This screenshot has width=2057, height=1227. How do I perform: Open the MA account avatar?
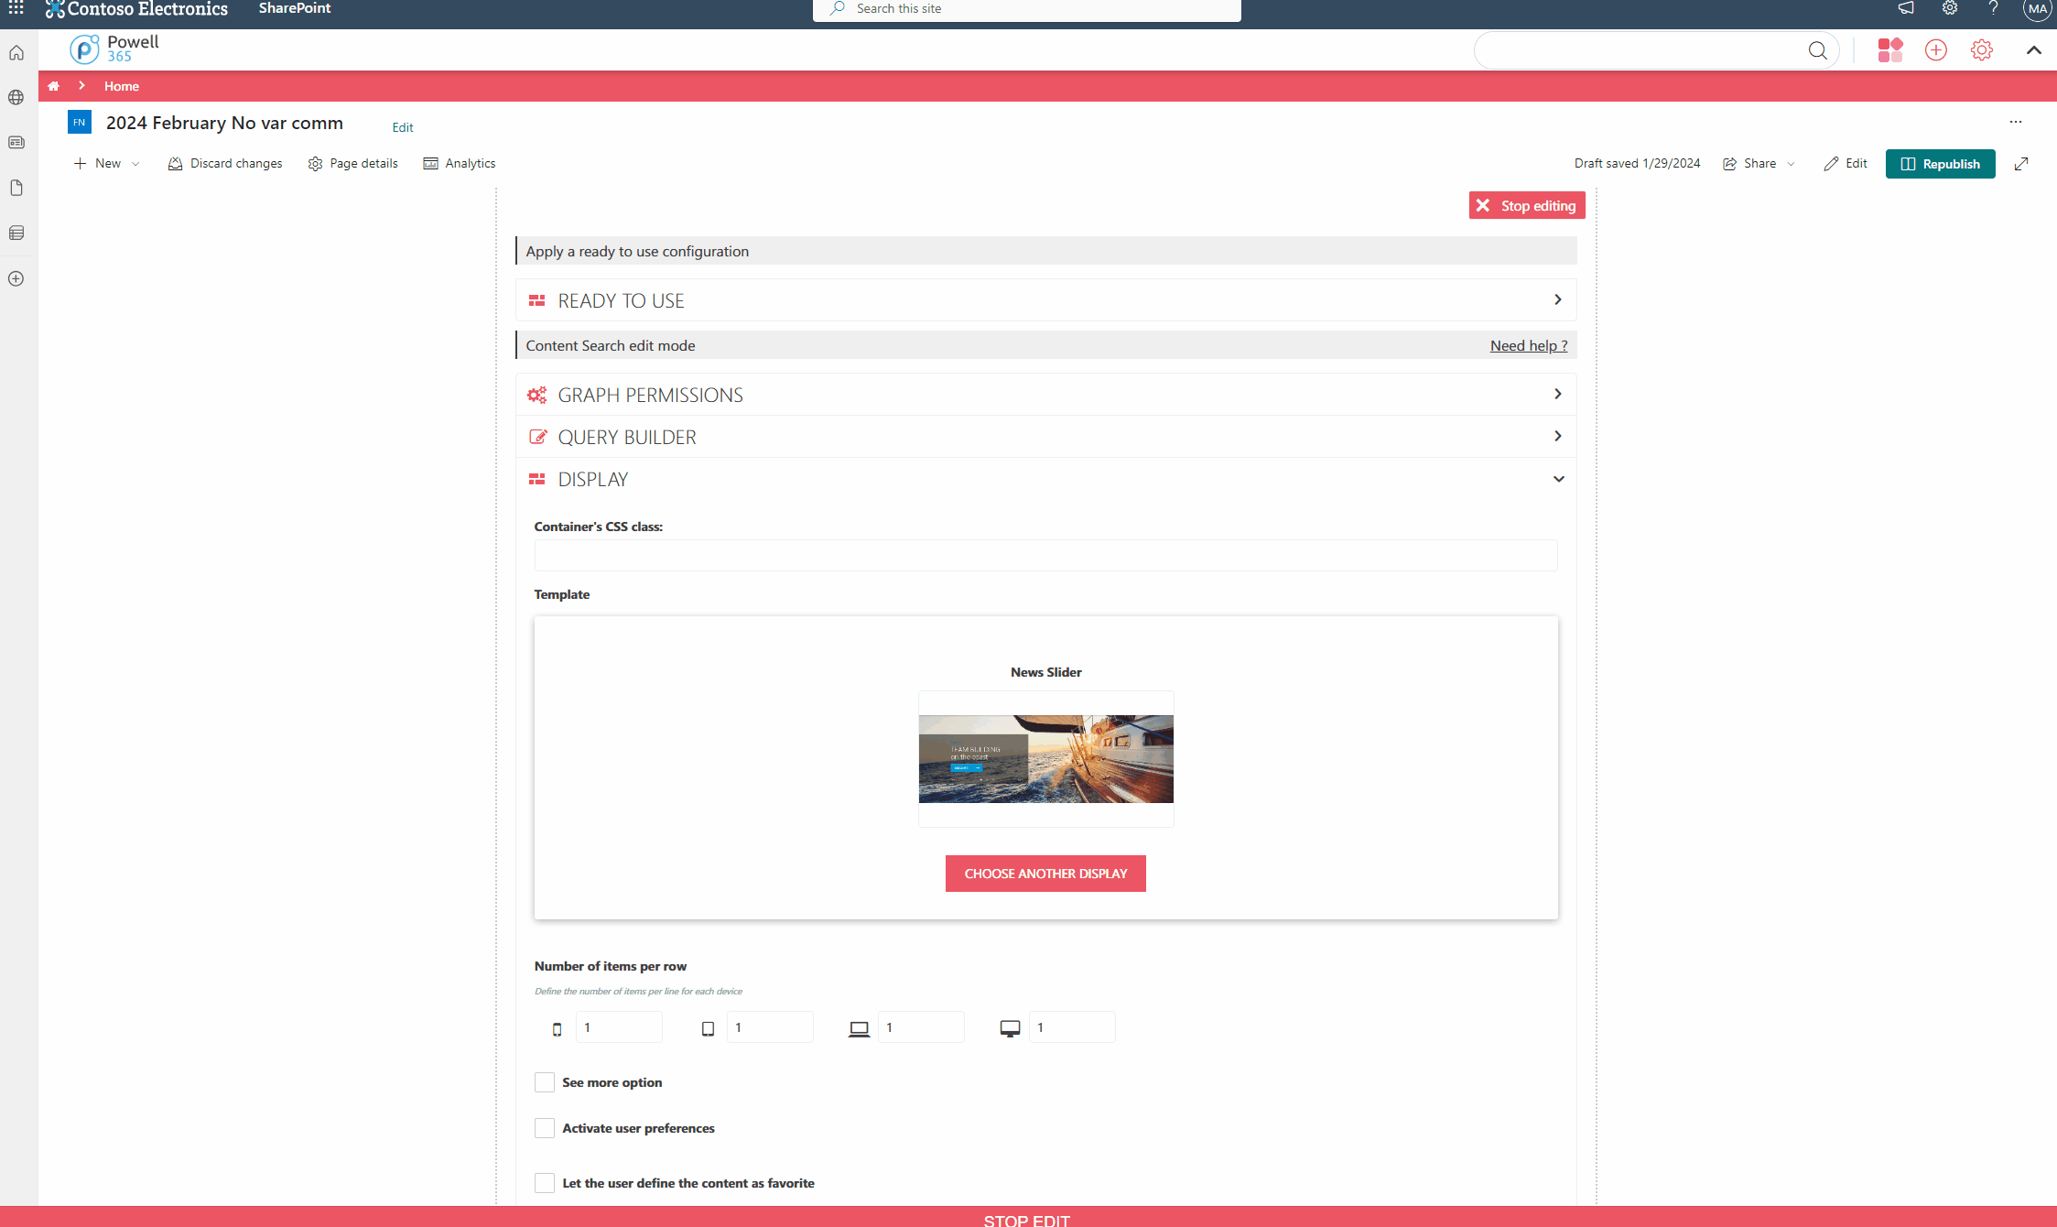click(x=2037, y=9)
